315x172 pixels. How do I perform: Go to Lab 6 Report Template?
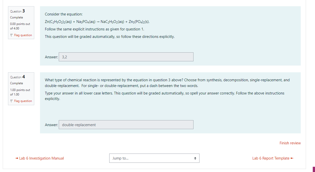[271, 158]
